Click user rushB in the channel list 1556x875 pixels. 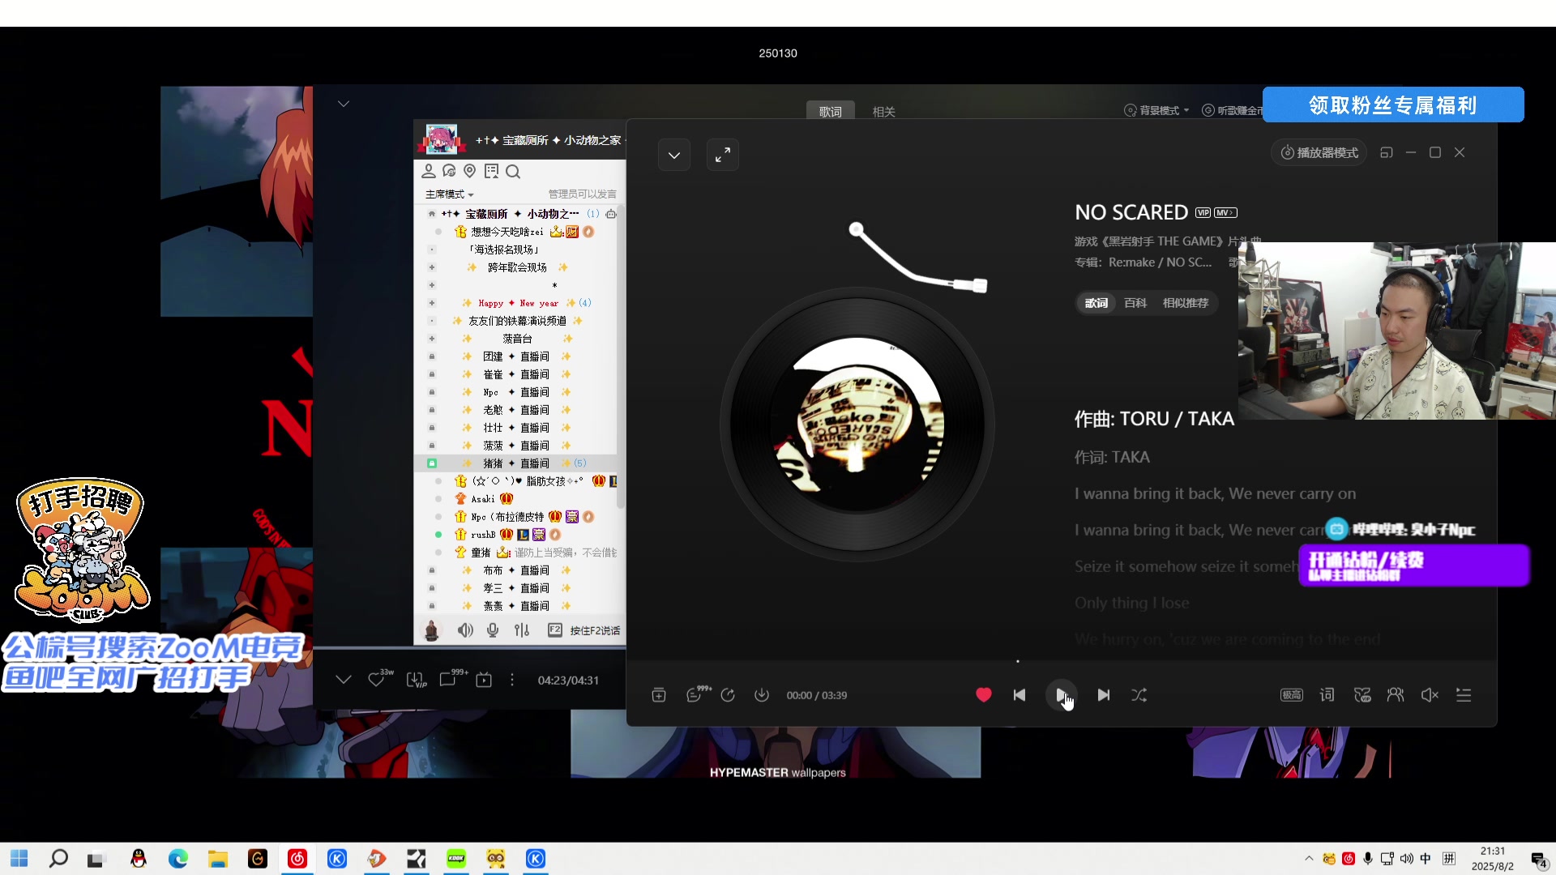[x=483, y=535]
